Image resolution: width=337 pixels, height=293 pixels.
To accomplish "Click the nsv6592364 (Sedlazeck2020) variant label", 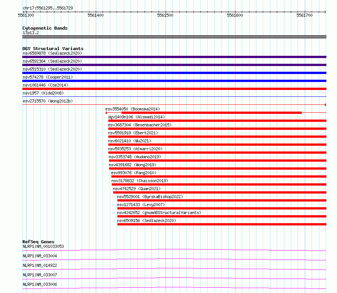I will point(52,61).
